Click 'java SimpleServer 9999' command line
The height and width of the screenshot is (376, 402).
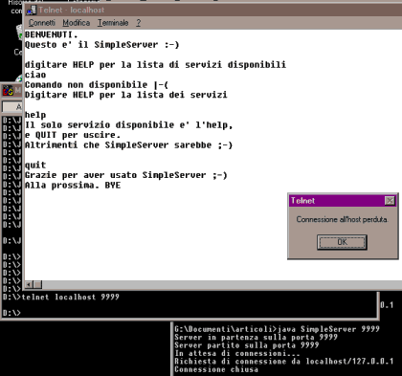coord(329,329)
